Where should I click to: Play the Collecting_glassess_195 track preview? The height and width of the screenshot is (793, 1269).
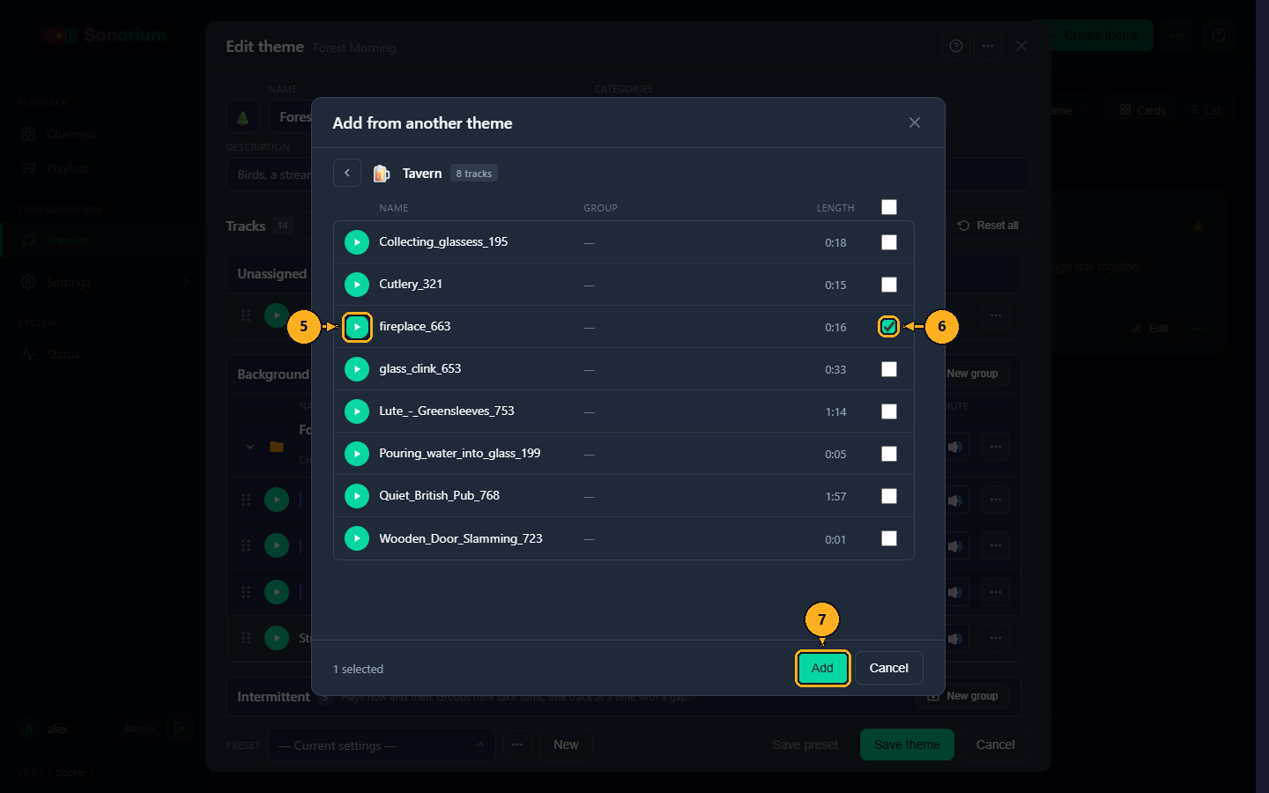tap(357, 242)
